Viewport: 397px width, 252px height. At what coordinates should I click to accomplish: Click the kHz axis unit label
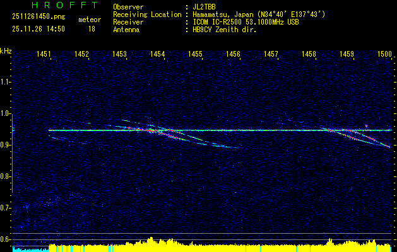click(x=6, y=50)
